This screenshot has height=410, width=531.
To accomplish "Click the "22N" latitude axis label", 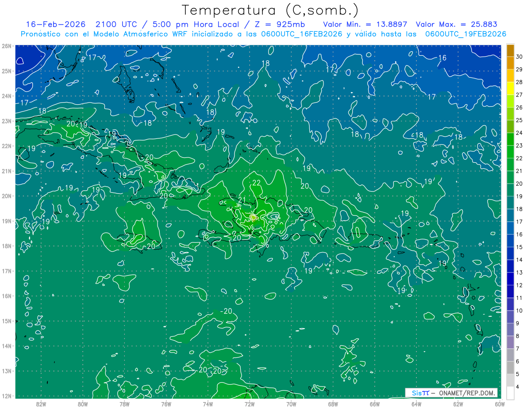I will [x=6, y=146].
